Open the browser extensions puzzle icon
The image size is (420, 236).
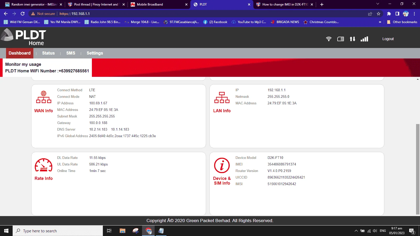389,14
